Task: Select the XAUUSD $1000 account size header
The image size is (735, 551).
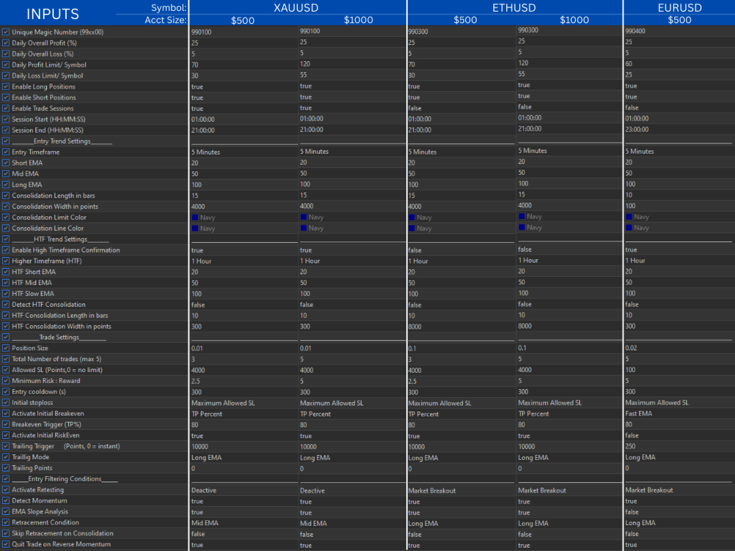Action: point(359,20)
